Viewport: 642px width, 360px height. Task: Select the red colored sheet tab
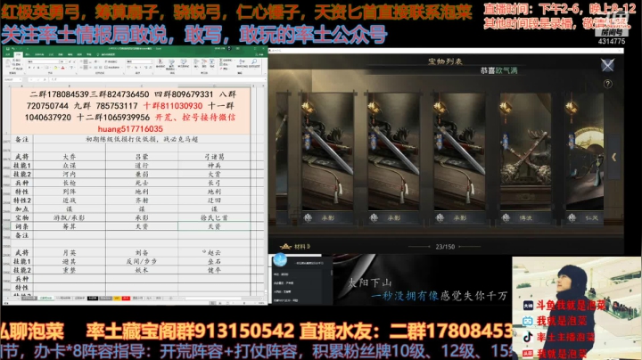[x=126, y=299]
